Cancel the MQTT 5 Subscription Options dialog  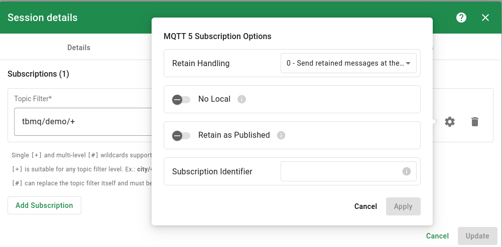[365, 206]
